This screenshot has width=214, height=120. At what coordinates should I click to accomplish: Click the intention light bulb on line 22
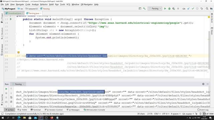coord(18,52)
